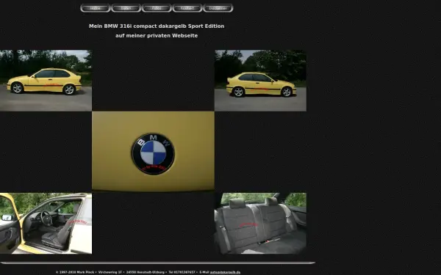Open the right-side view photo of yellow BMW
This screenshot has height=275, width=441.
pyautogui.click(x=260, y=81)
